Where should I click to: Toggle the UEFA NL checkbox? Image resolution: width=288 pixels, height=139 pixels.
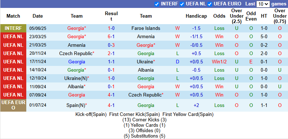pos(182,4)
